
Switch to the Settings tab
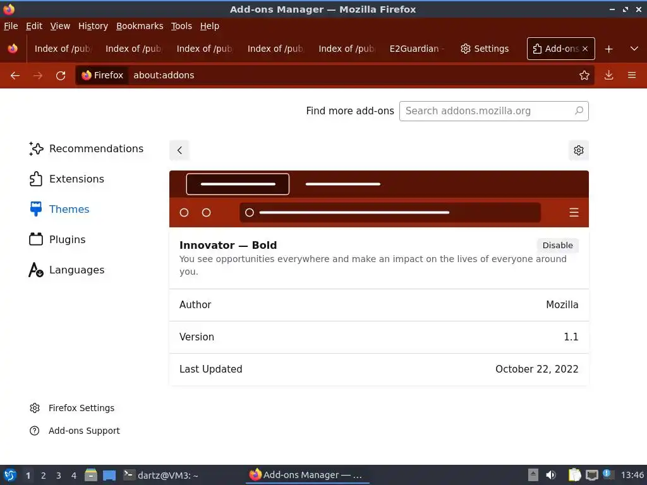[485, 49]
